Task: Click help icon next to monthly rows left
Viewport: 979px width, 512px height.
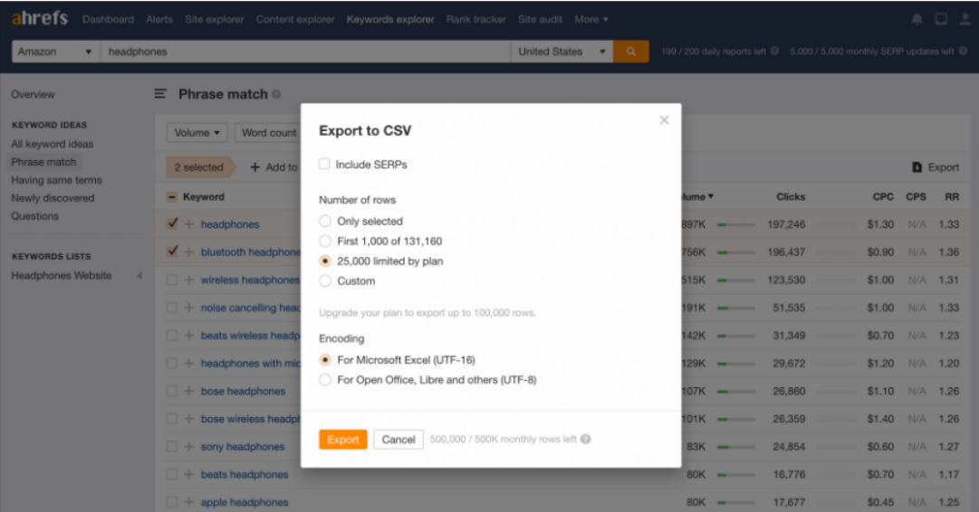Action: [x=585, y=439]
